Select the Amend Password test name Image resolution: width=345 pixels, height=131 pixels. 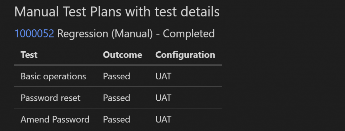coord(55,119)
